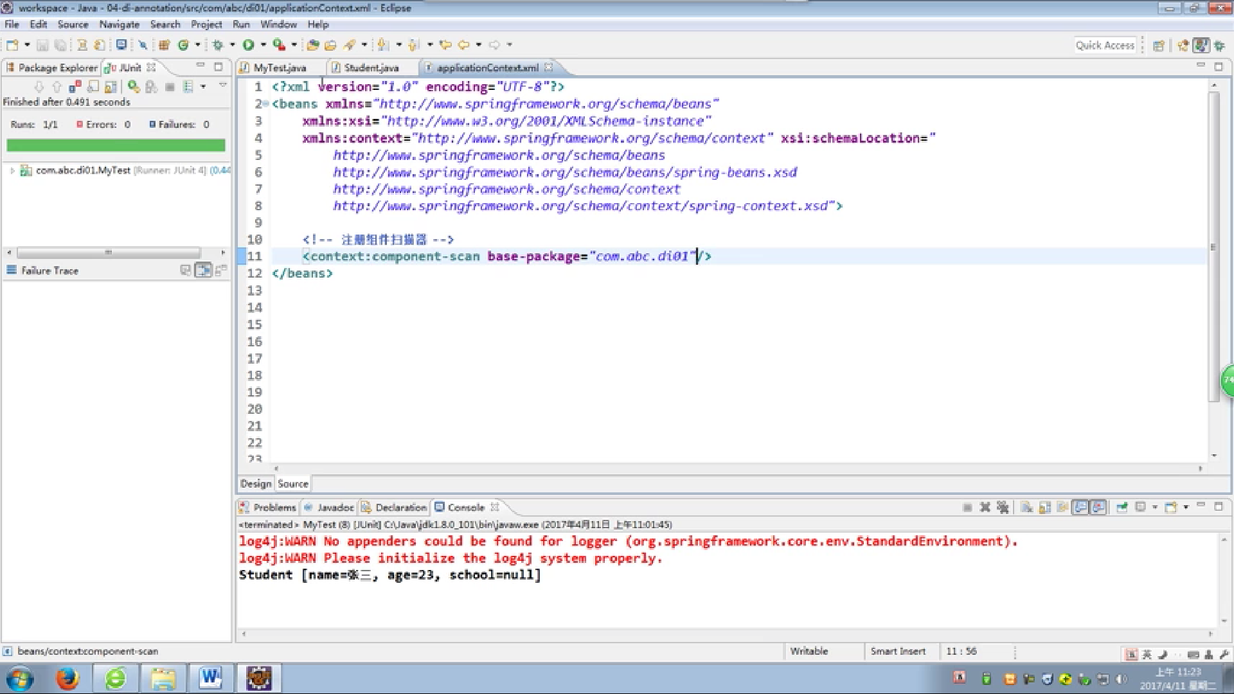1234x694 pixels.
Task: Click the Clear Console icon
Action: point(1027,508)
